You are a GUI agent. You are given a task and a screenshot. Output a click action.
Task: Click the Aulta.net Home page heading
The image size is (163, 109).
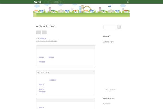pyautogui.click(x=46, y=26)
